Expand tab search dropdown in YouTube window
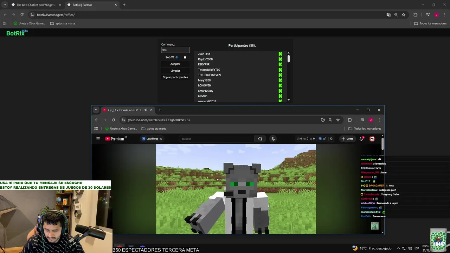Image resolution: width=450 pixels, height=253 pixels. pos(96,110)
